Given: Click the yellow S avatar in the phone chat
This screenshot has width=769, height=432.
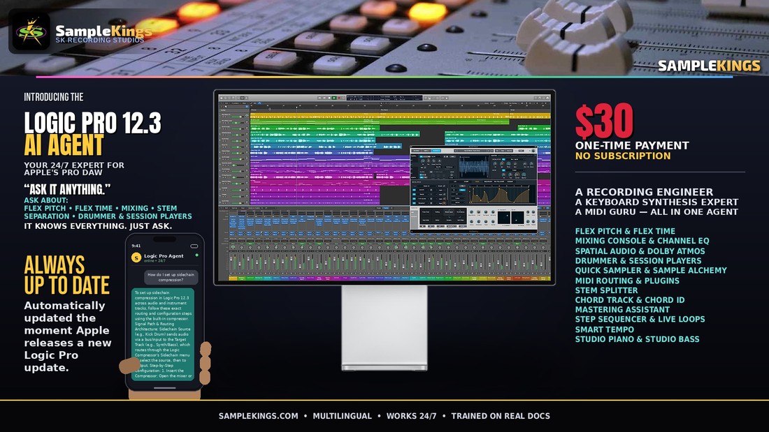Looking at the screenshot, I should [x=136, y=258].
